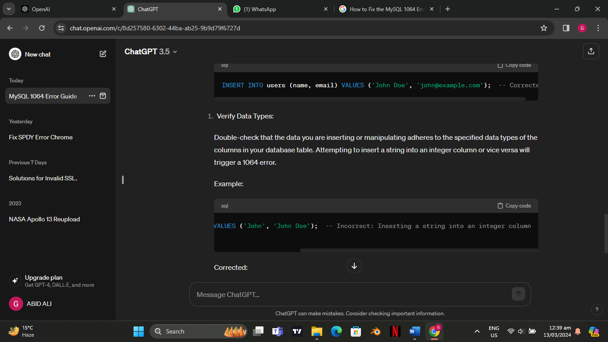Bookmark this page with star icon
The height and width of the screenshot is (342, 608).
coord(543,28)
